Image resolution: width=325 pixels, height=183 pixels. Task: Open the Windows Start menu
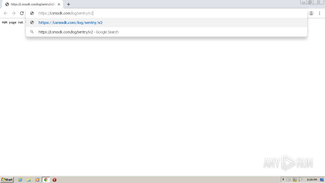coord(7,180)
